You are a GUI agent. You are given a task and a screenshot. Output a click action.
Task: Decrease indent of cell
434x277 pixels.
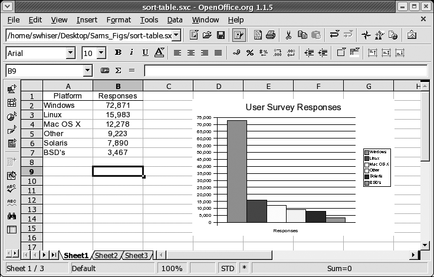(x=309, y=52)
